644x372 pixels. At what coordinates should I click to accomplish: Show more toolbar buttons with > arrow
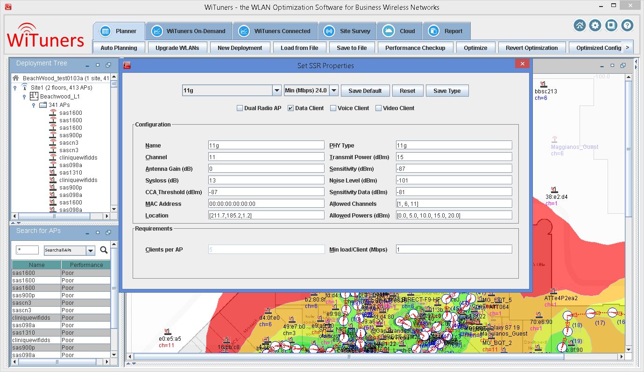tap(627, 47)
